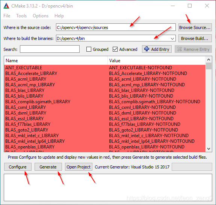Image resolution: width=216 pixels, height=205 pixels.
Task: Click the Configure button
Action: 18,167
